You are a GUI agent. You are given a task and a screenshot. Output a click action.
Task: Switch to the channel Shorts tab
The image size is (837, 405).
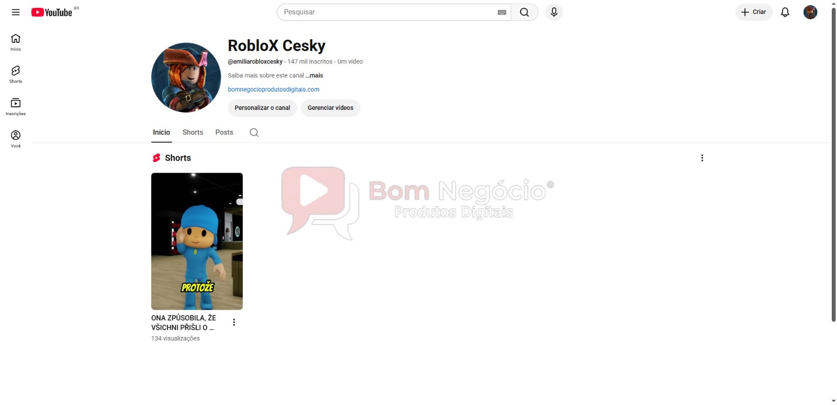point(193,132)
